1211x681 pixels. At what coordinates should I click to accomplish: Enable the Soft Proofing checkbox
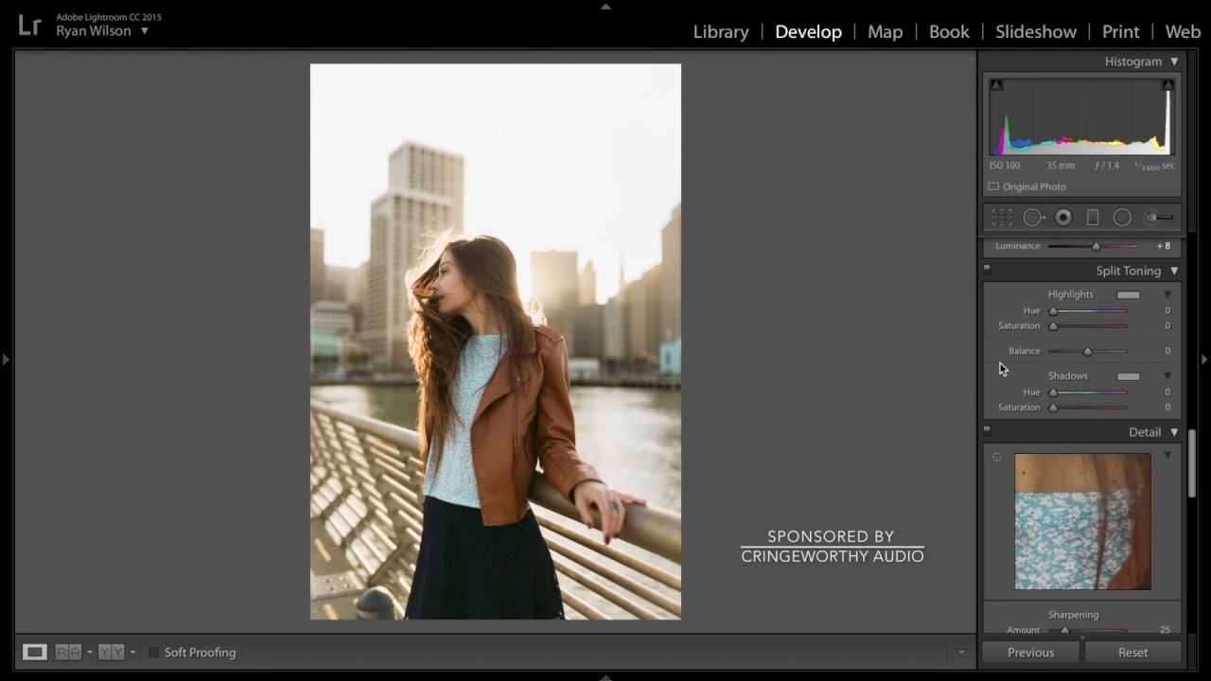tap(154, 653)
